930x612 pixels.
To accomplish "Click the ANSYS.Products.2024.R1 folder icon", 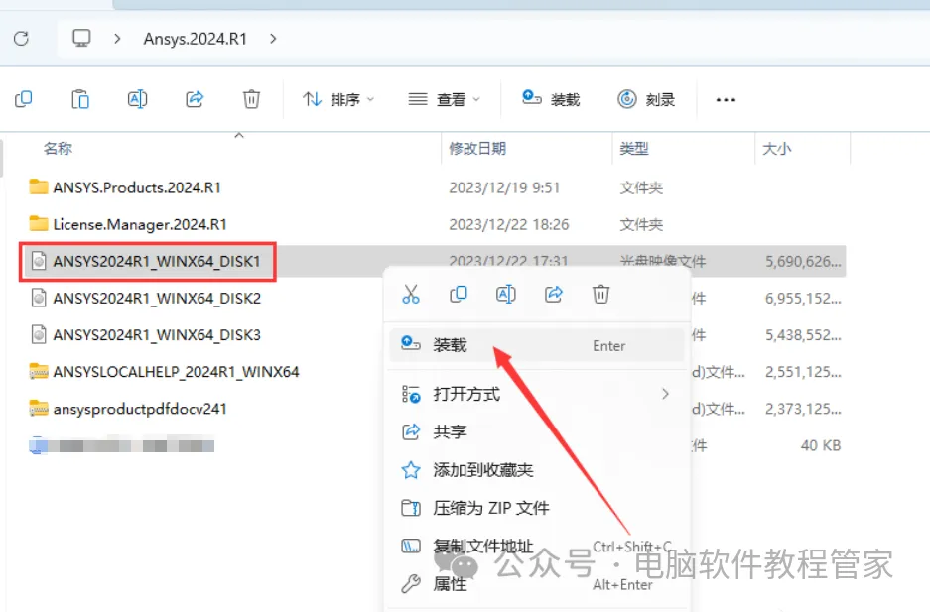I will [x=39, y=187].
